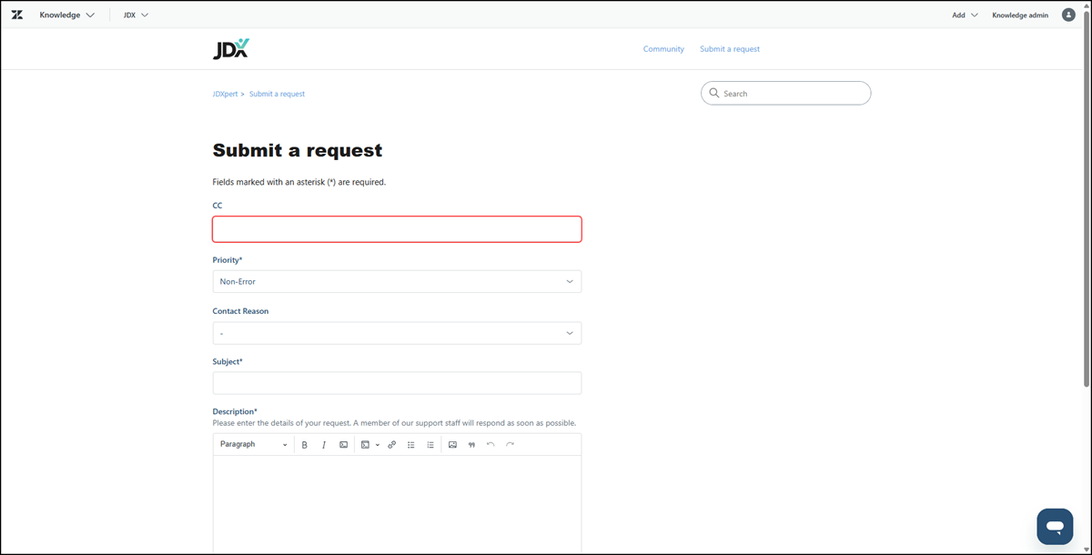Open the JDX brand switcher menu
The height and width of the screenshot is (555, 1092).
pyautogui.click(x=136, y=15)
